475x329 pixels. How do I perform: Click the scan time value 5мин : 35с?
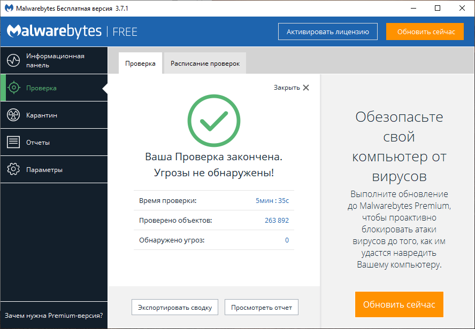point(272,200)
